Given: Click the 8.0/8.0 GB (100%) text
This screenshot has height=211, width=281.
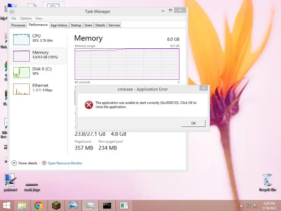Looking at the screenshot, I should [x=45, y=57].
